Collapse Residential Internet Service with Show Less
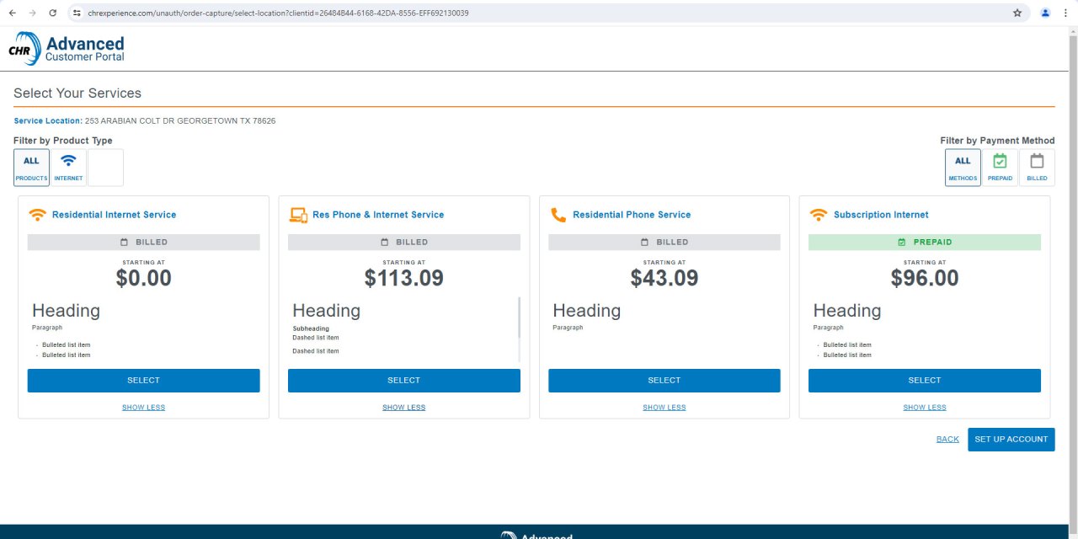 tap(143, 408)
